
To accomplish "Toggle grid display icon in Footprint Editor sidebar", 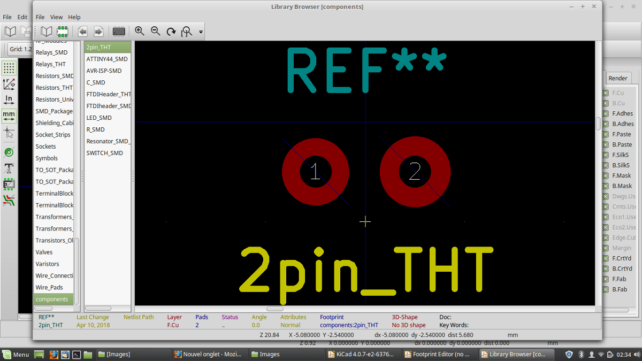I will [x=9, y=68].
